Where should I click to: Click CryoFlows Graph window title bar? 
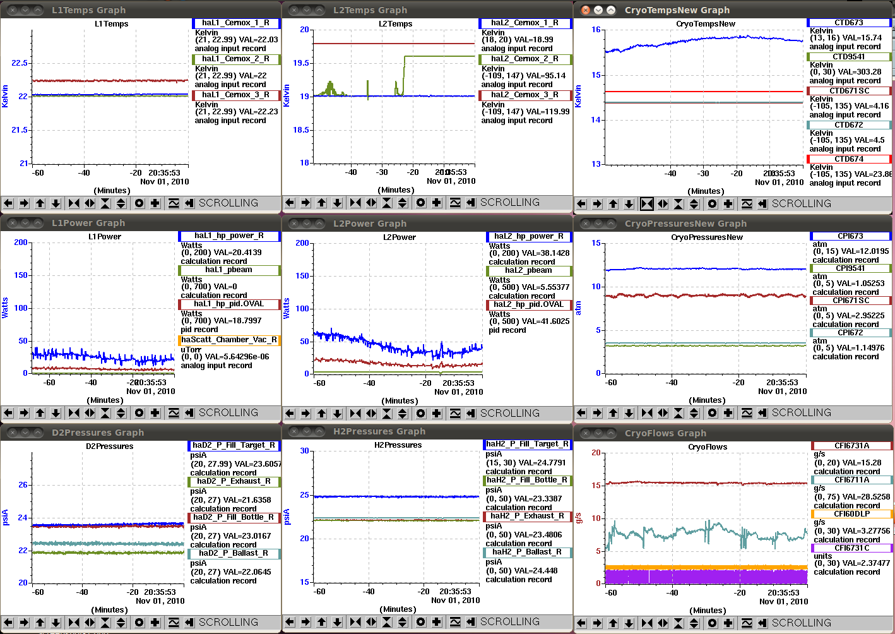734,433
